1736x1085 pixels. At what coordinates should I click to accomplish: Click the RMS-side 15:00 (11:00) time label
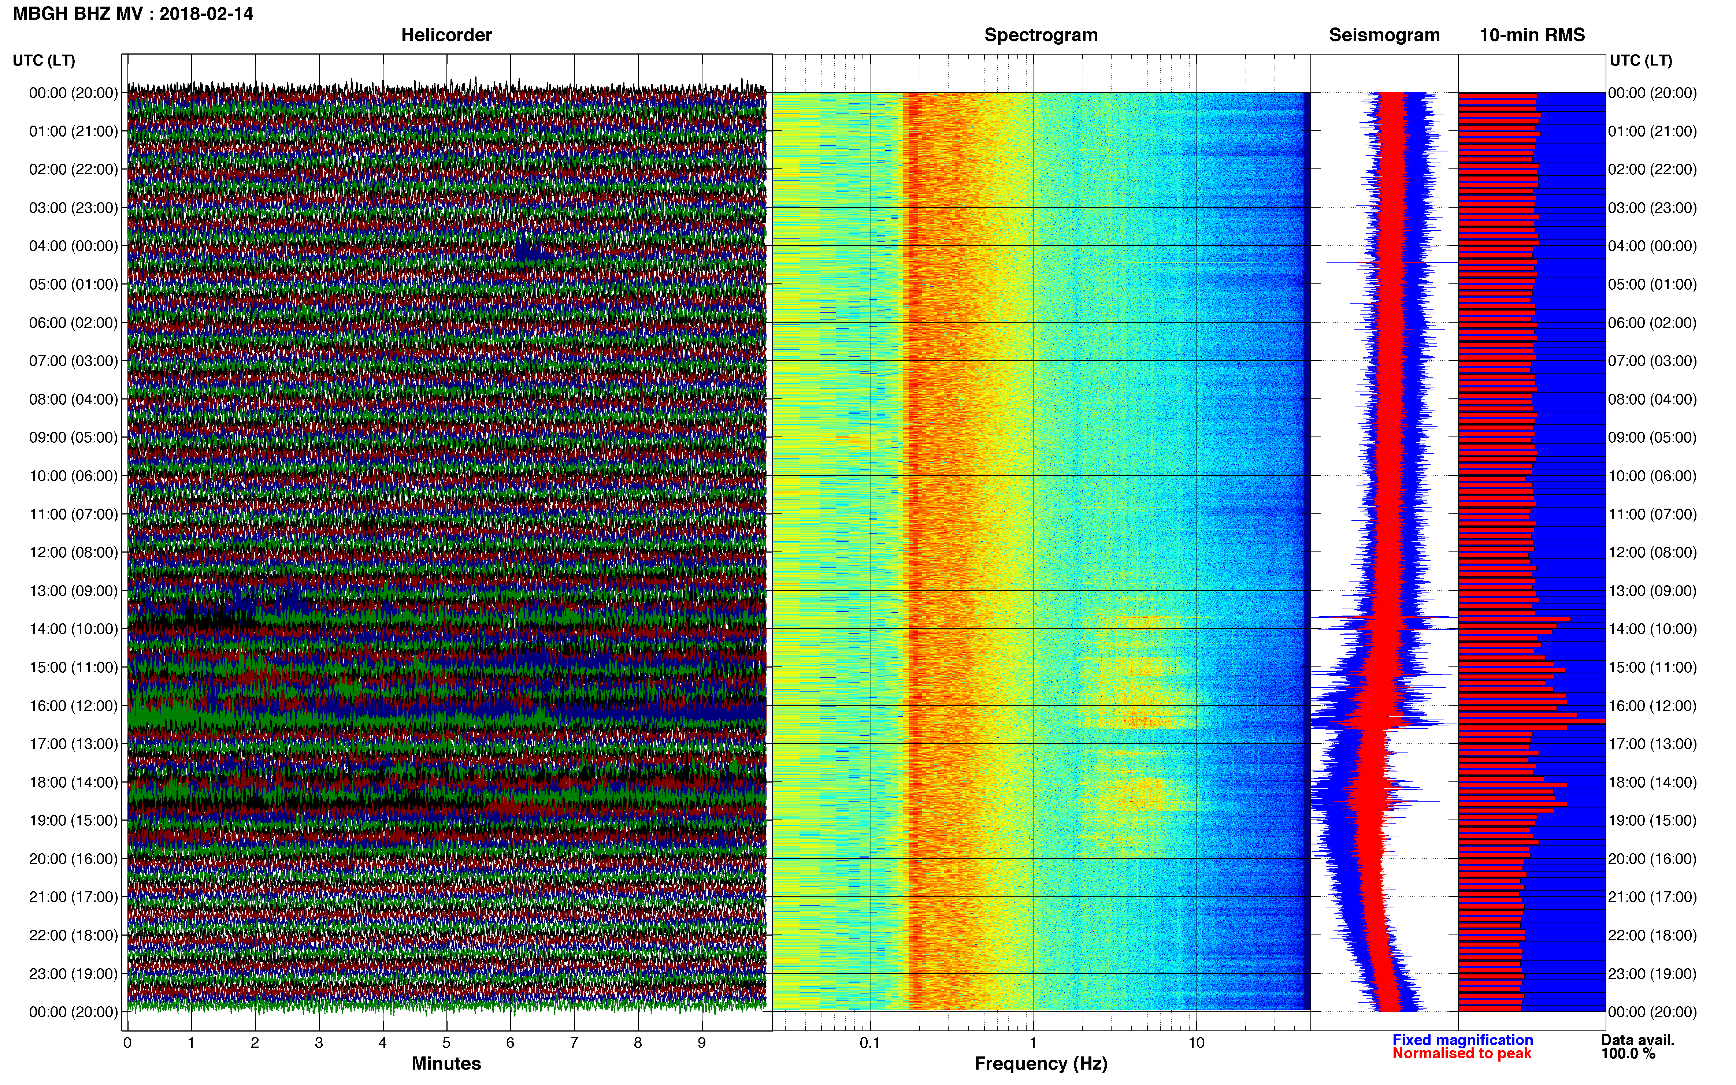click(x=1653, y=667)
